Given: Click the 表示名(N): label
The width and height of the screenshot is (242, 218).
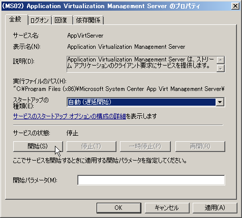Looking at the screenshot, I should pos(27,47).
